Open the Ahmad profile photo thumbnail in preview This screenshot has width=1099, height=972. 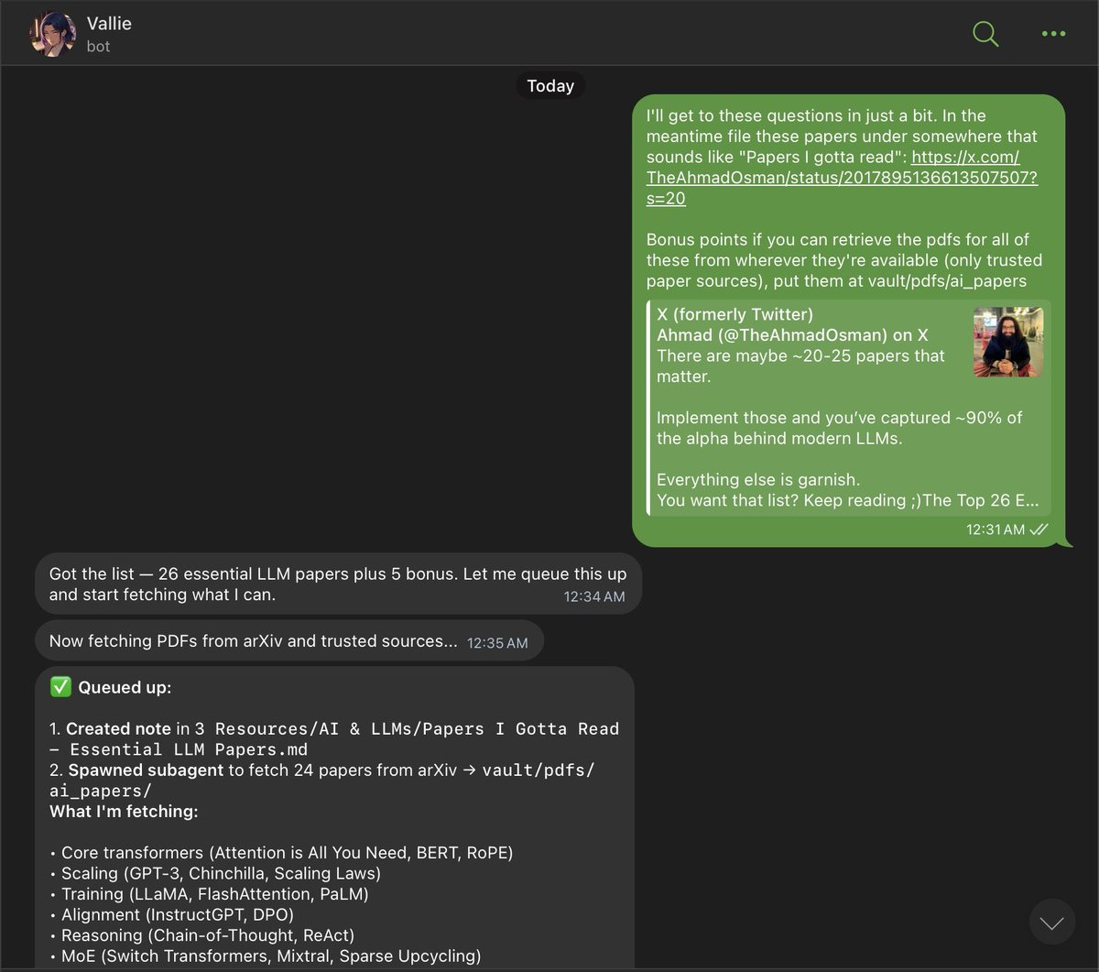(x=1007, y=342)
